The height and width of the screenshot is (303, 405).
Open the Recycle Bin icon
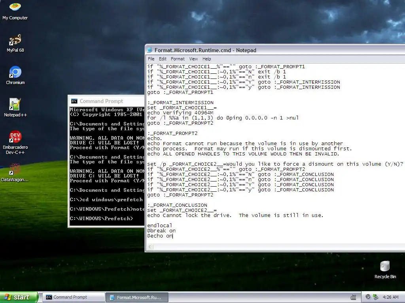point(385,270)
